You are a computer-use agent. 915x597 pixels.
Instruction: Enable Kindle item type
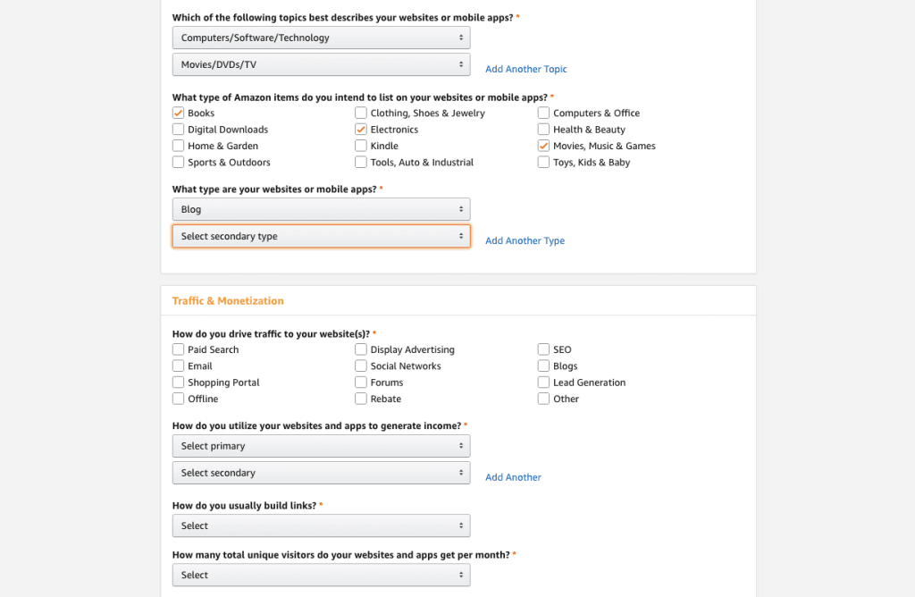[361, 146]
